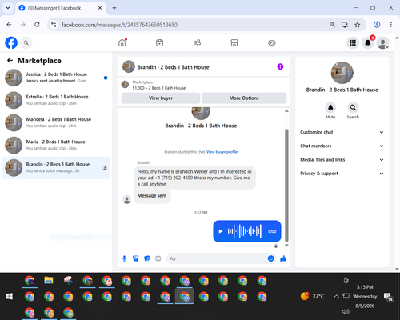Open the Facebook menu grid icon

(353, 42)
